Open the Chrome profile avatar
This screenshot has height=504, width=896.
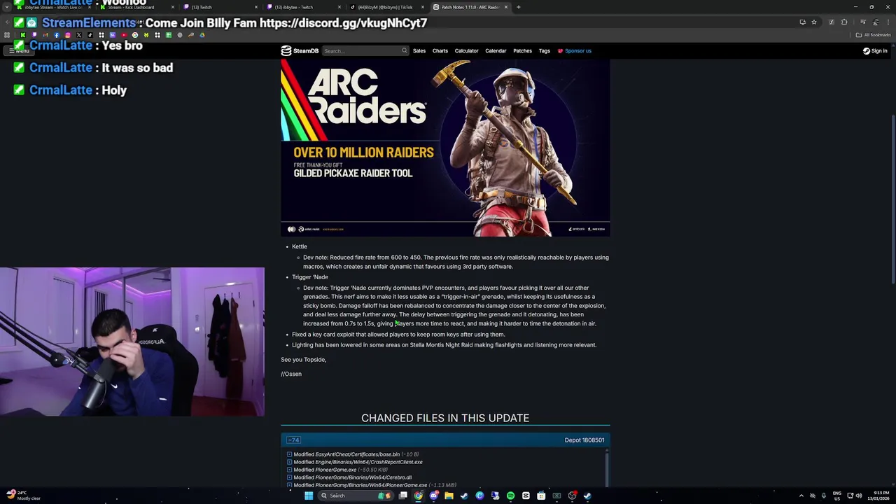[x=875, y=22]
